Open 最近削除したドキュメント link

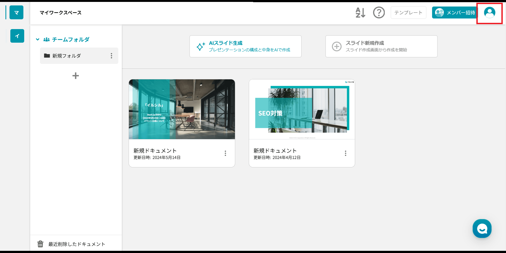click(x=77, y=244)
